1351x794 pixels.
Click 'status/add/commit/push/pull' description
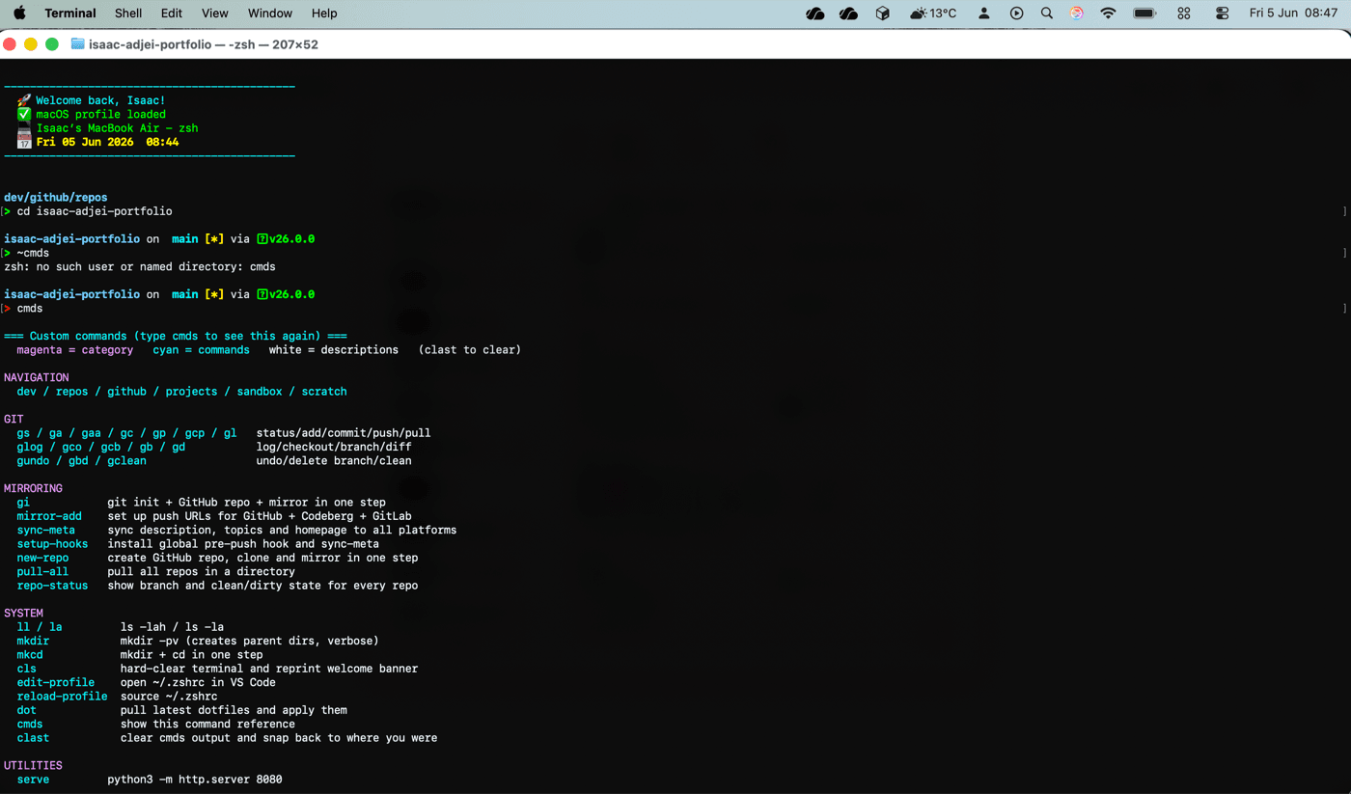(x=344, y=433)
